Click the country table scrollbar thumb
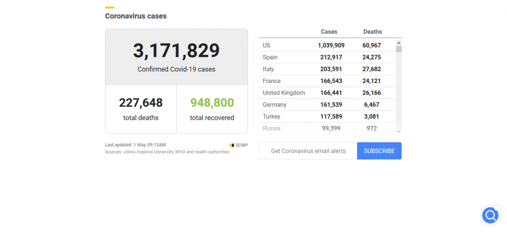The image size is (507, 232). pos(399,49)
